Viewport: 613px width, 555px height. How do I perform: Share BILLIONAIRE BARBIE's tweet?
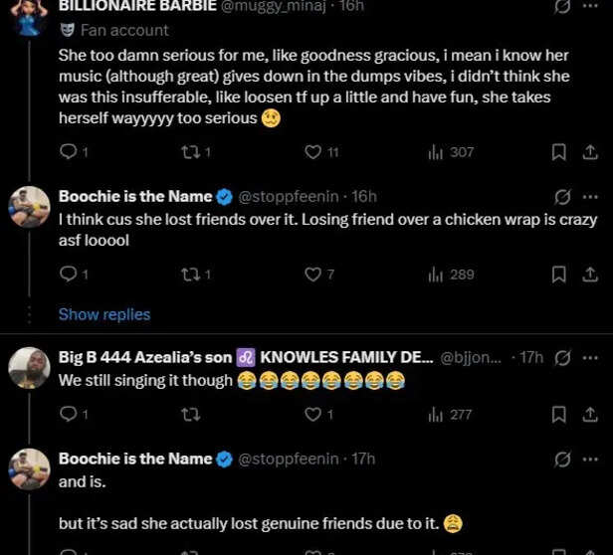[589, 152]
